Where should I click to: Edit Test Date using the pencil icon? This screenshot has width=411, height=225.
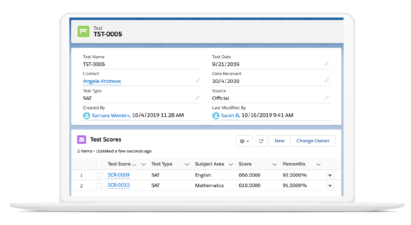click(x=327, y=64)
